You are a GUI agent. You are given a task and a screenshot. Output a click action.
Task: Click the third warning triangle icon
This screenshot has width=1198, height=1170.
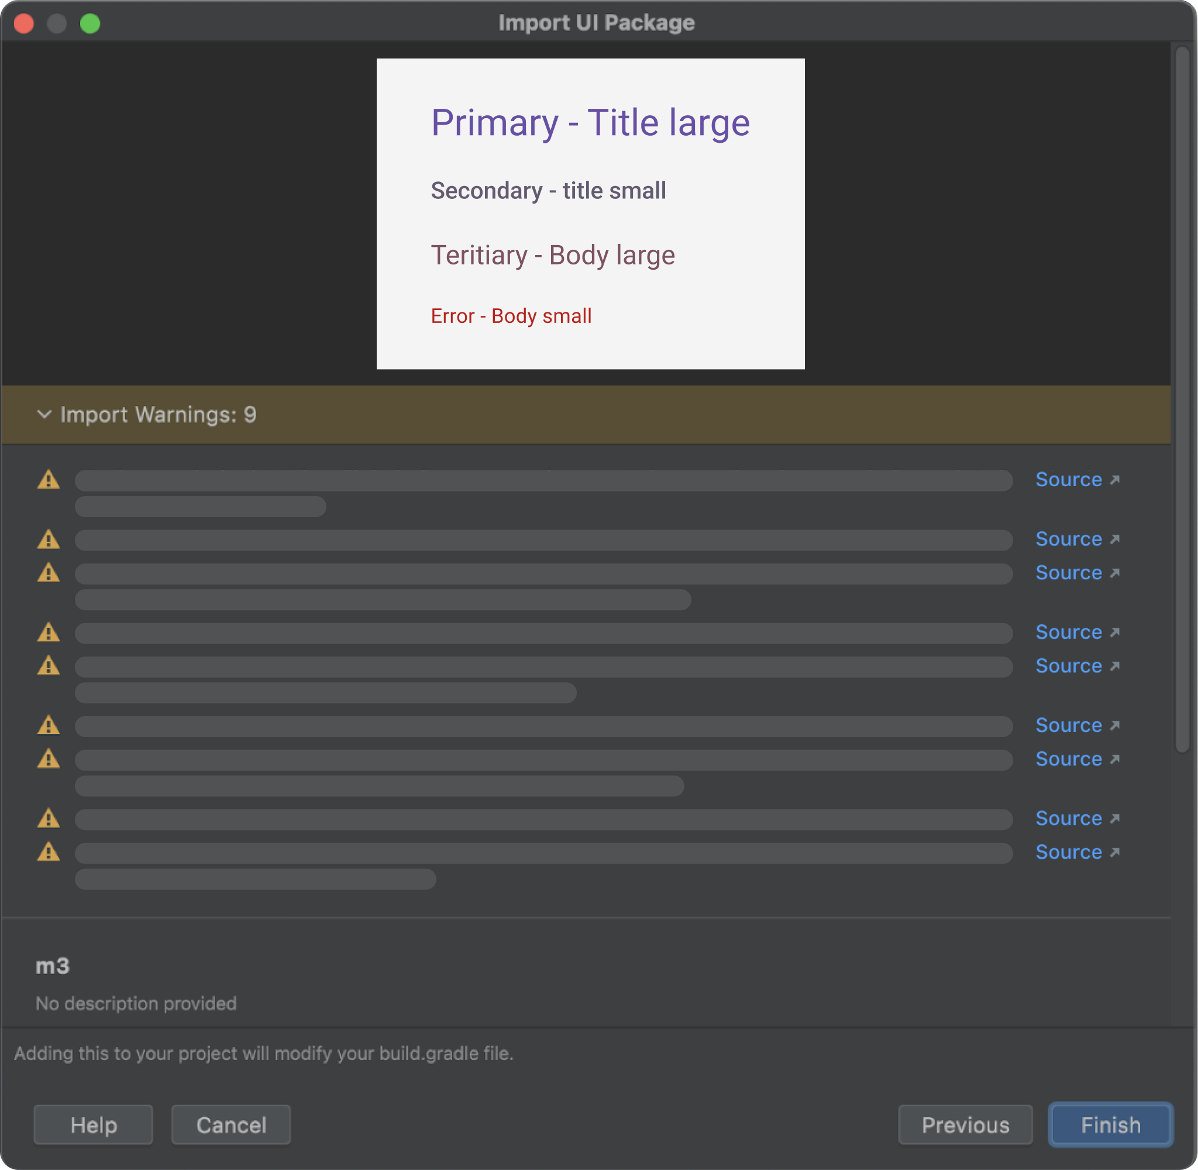click(x=49, y=572)
